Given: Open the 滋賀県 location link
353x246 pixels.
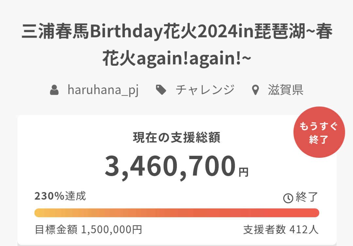Looking at the screenshot, I should click(x=285, y=90).
